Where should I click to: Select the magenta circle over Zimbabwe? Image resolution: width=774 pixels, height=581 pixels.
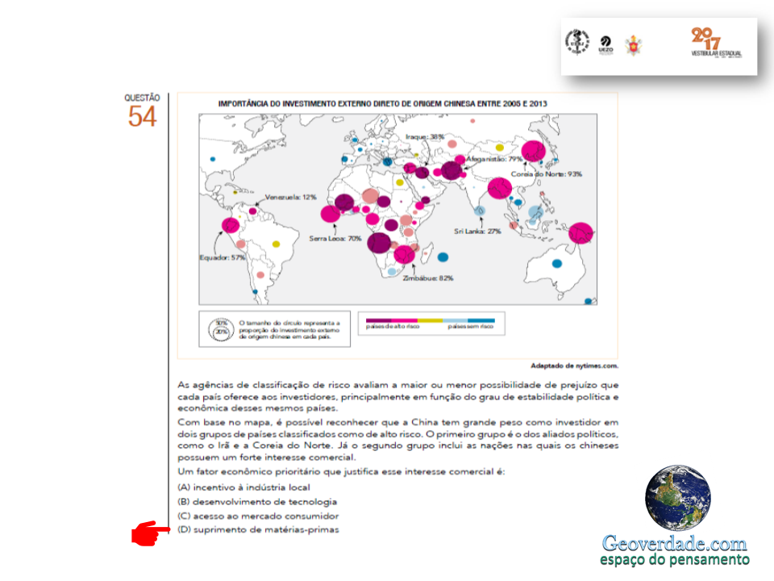tap(404, 254)
